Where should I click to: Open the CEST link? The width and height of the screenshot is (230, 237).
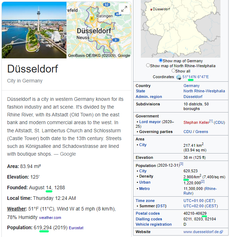[211, 206]
